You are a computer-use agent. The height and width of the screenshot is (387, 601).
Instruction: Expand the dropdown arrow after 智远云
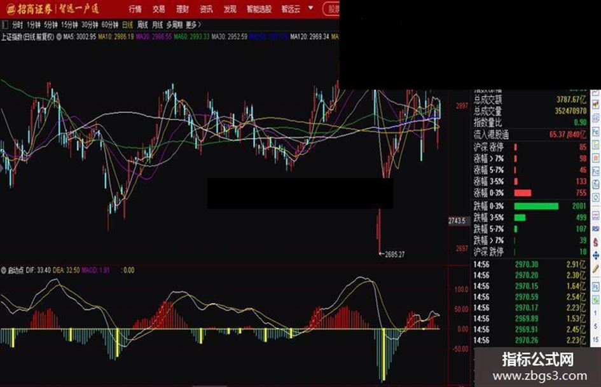point(310,8)
